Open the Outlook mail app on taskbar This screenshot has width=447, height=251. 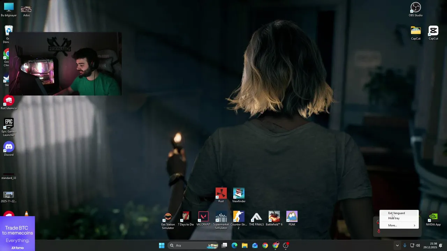pyautogui.click(x=255, y=245)
